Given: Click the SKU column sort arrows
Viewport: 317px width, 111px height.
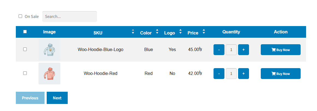Looking at the screenshot, I should click(133, 31).
